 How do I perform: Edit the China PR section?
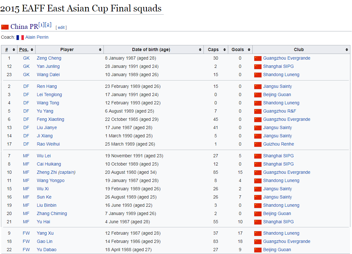[x=61, y=27]
